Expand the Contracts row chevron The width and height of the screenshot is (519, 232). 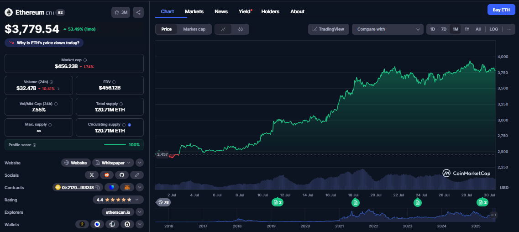(140, 187)
